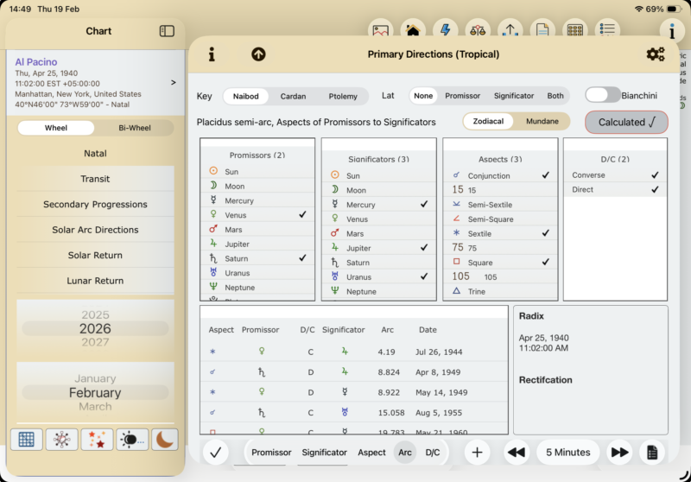691x482 pixels.
Task: Open the document report icon at bottom right
Action: [x=652, y=452]
